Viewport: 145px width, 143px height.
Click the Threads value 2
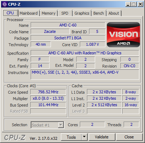point(131,124)
